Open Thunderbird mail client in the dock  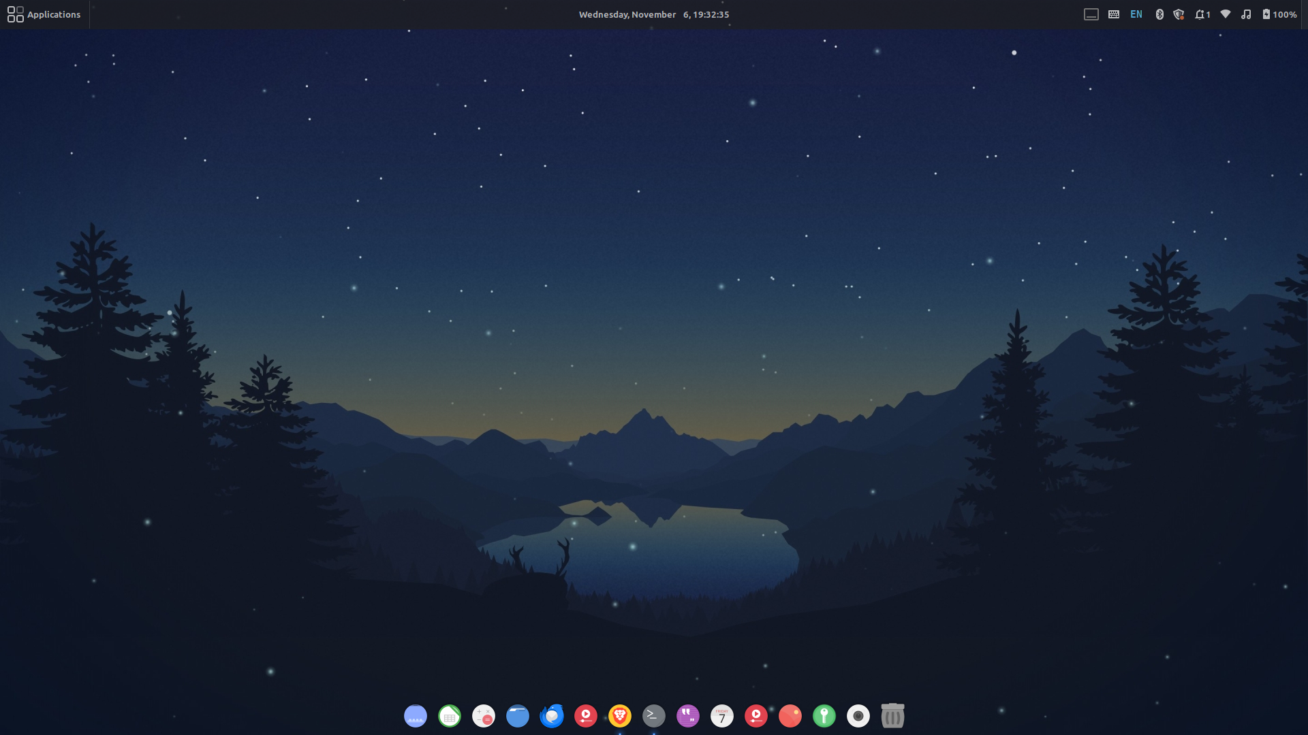[552, 716]
